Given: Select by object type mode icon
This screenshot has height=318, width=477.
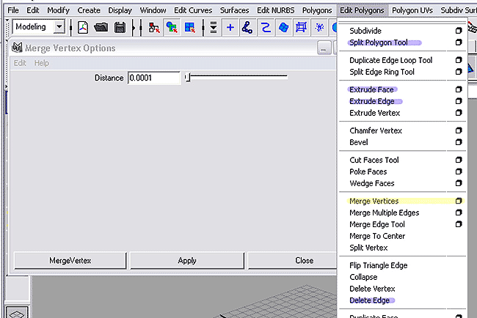Looking at the screenshot, I should (172, 28).
